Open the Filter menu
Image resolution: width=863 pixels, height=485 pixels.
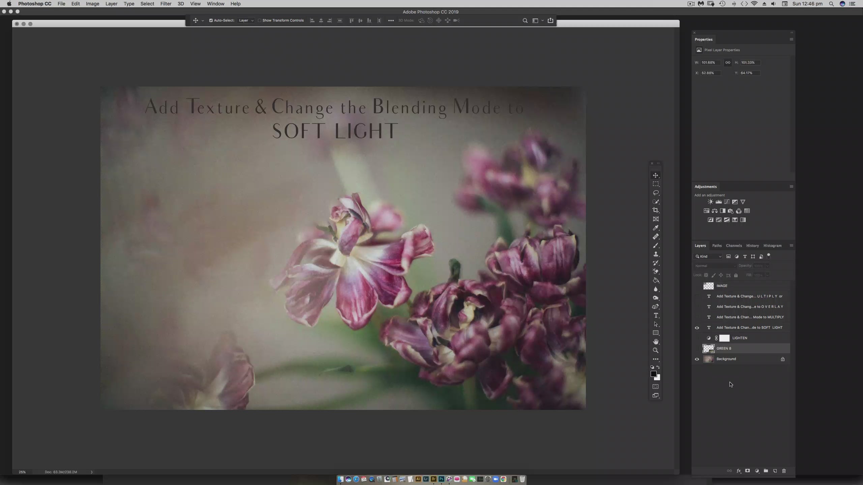point(166,4)
